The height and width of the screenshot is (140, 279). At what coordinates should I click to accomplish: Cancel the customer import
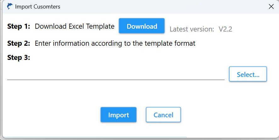163,115
